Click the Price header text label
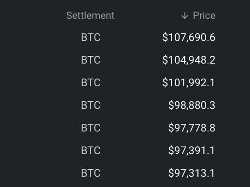250x187 pixels. click(204, 15)
